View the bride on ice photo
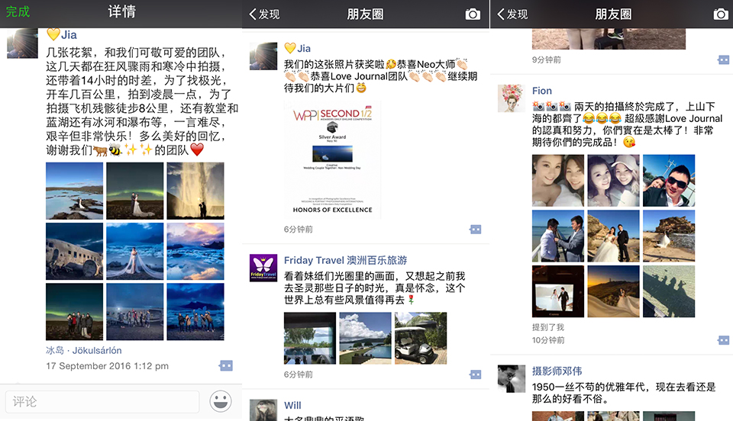 pos(135,251)
